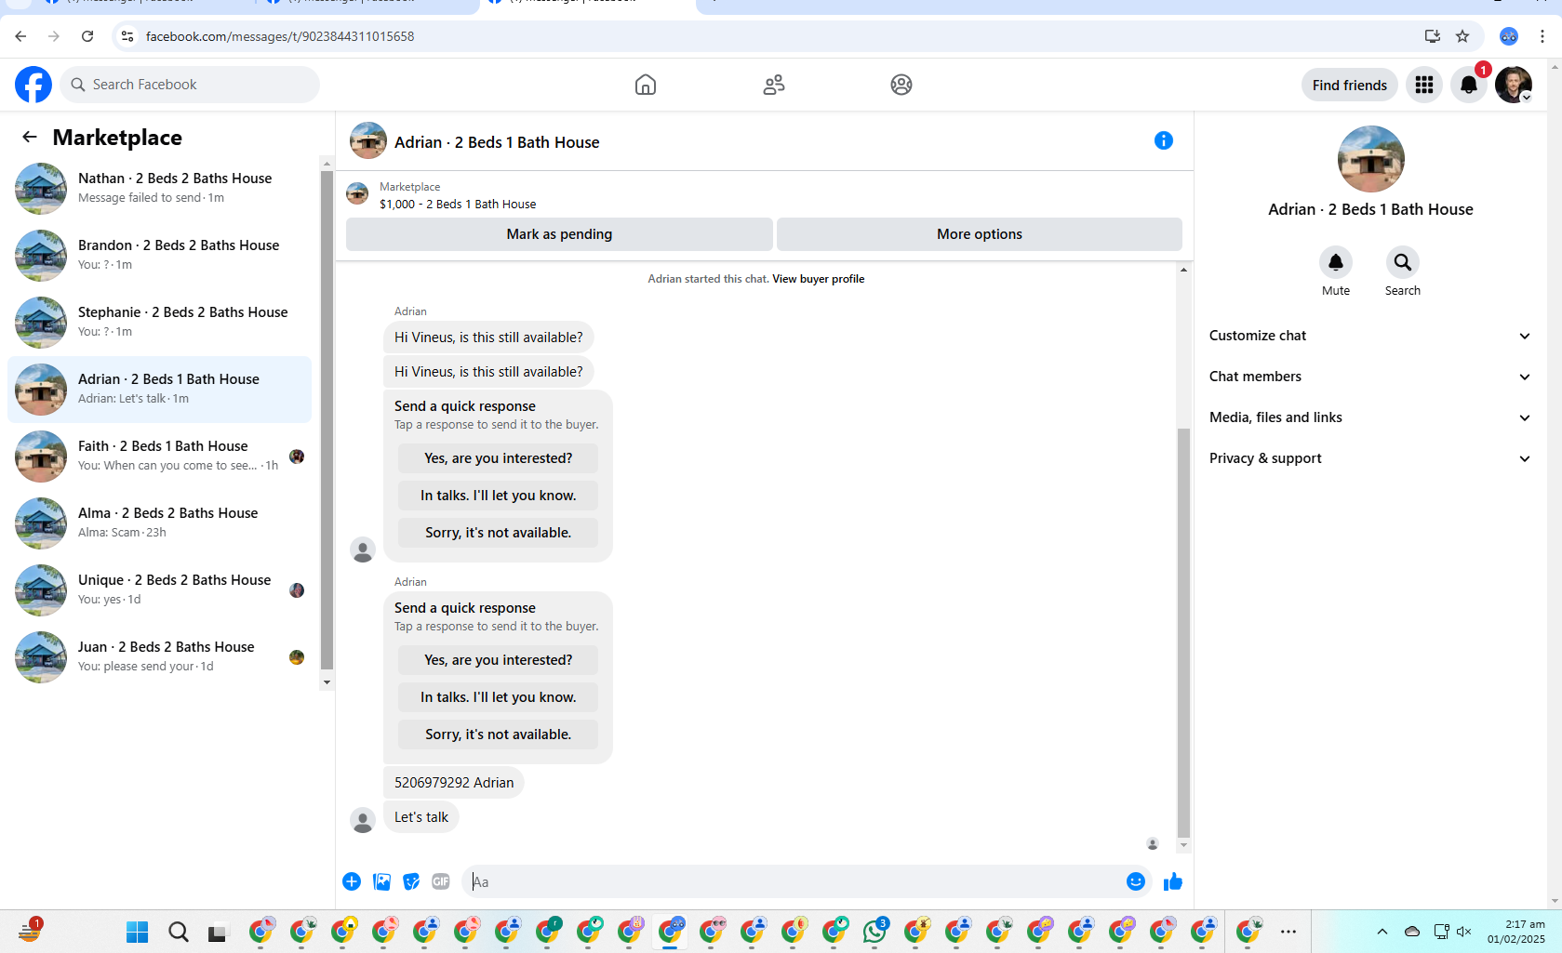Open volume control in system tray
1562x953 pixels.
tap(1464, 932)
